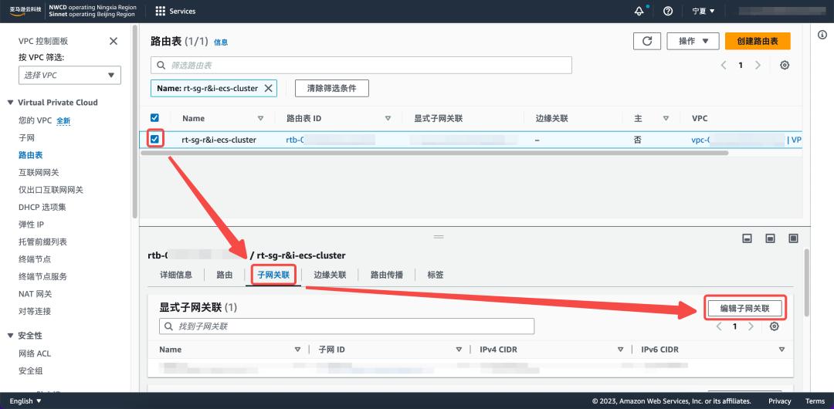834x409 pixels.
Task: Close the VPC navigation panel
Action: [x=114, y=41]
